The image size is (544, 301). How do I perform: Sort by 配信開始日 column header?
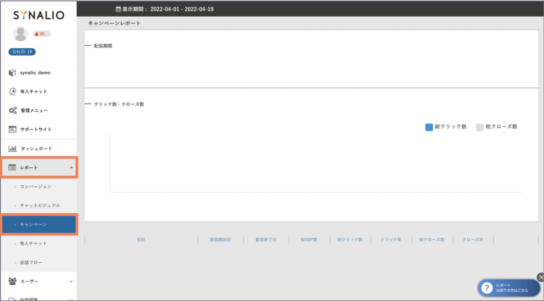[x=220, y=240]
